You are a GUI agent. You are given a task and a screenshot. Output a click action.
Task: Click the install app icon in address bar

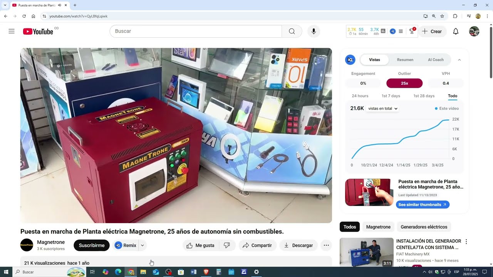[x=426, y=16]
